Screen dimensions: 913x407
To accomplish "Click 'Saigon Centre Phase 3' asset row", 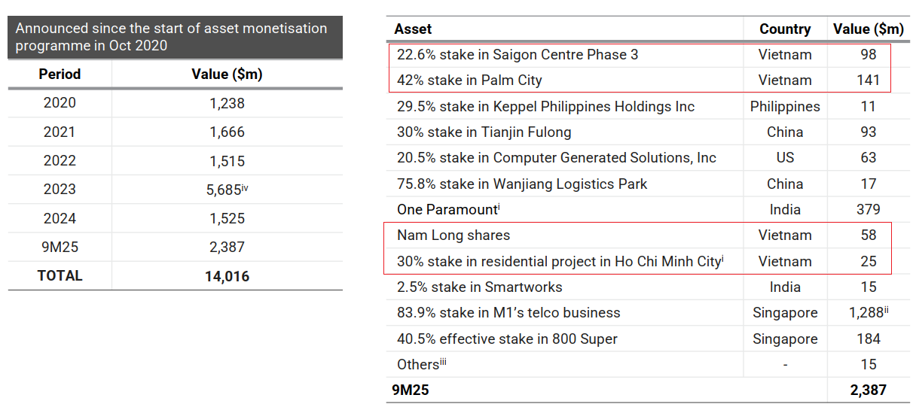I will click(518, 55).
